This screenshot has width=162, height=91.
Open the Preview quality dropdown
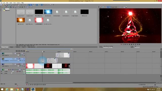(115, 7)
